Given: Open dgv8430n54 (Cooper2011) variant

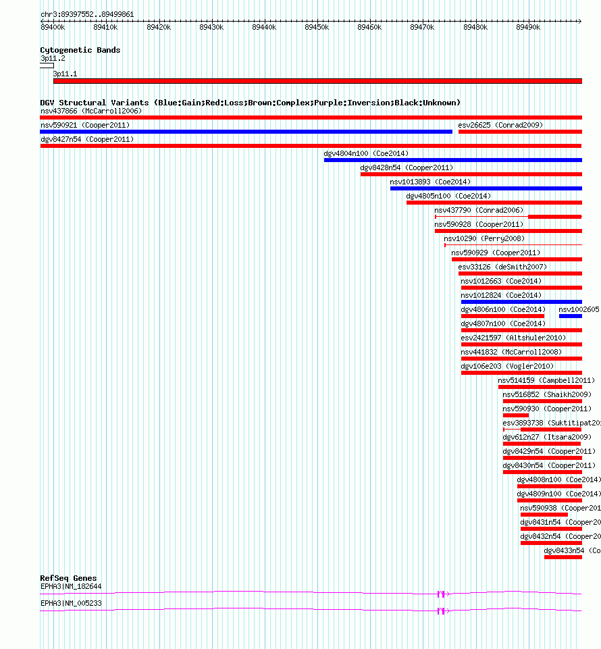Looking at the screenshot, I should click(x=542, y=472).
